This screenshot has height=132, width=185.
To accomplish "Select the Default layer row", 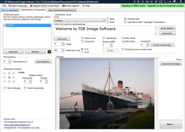I will click(29, 25).
